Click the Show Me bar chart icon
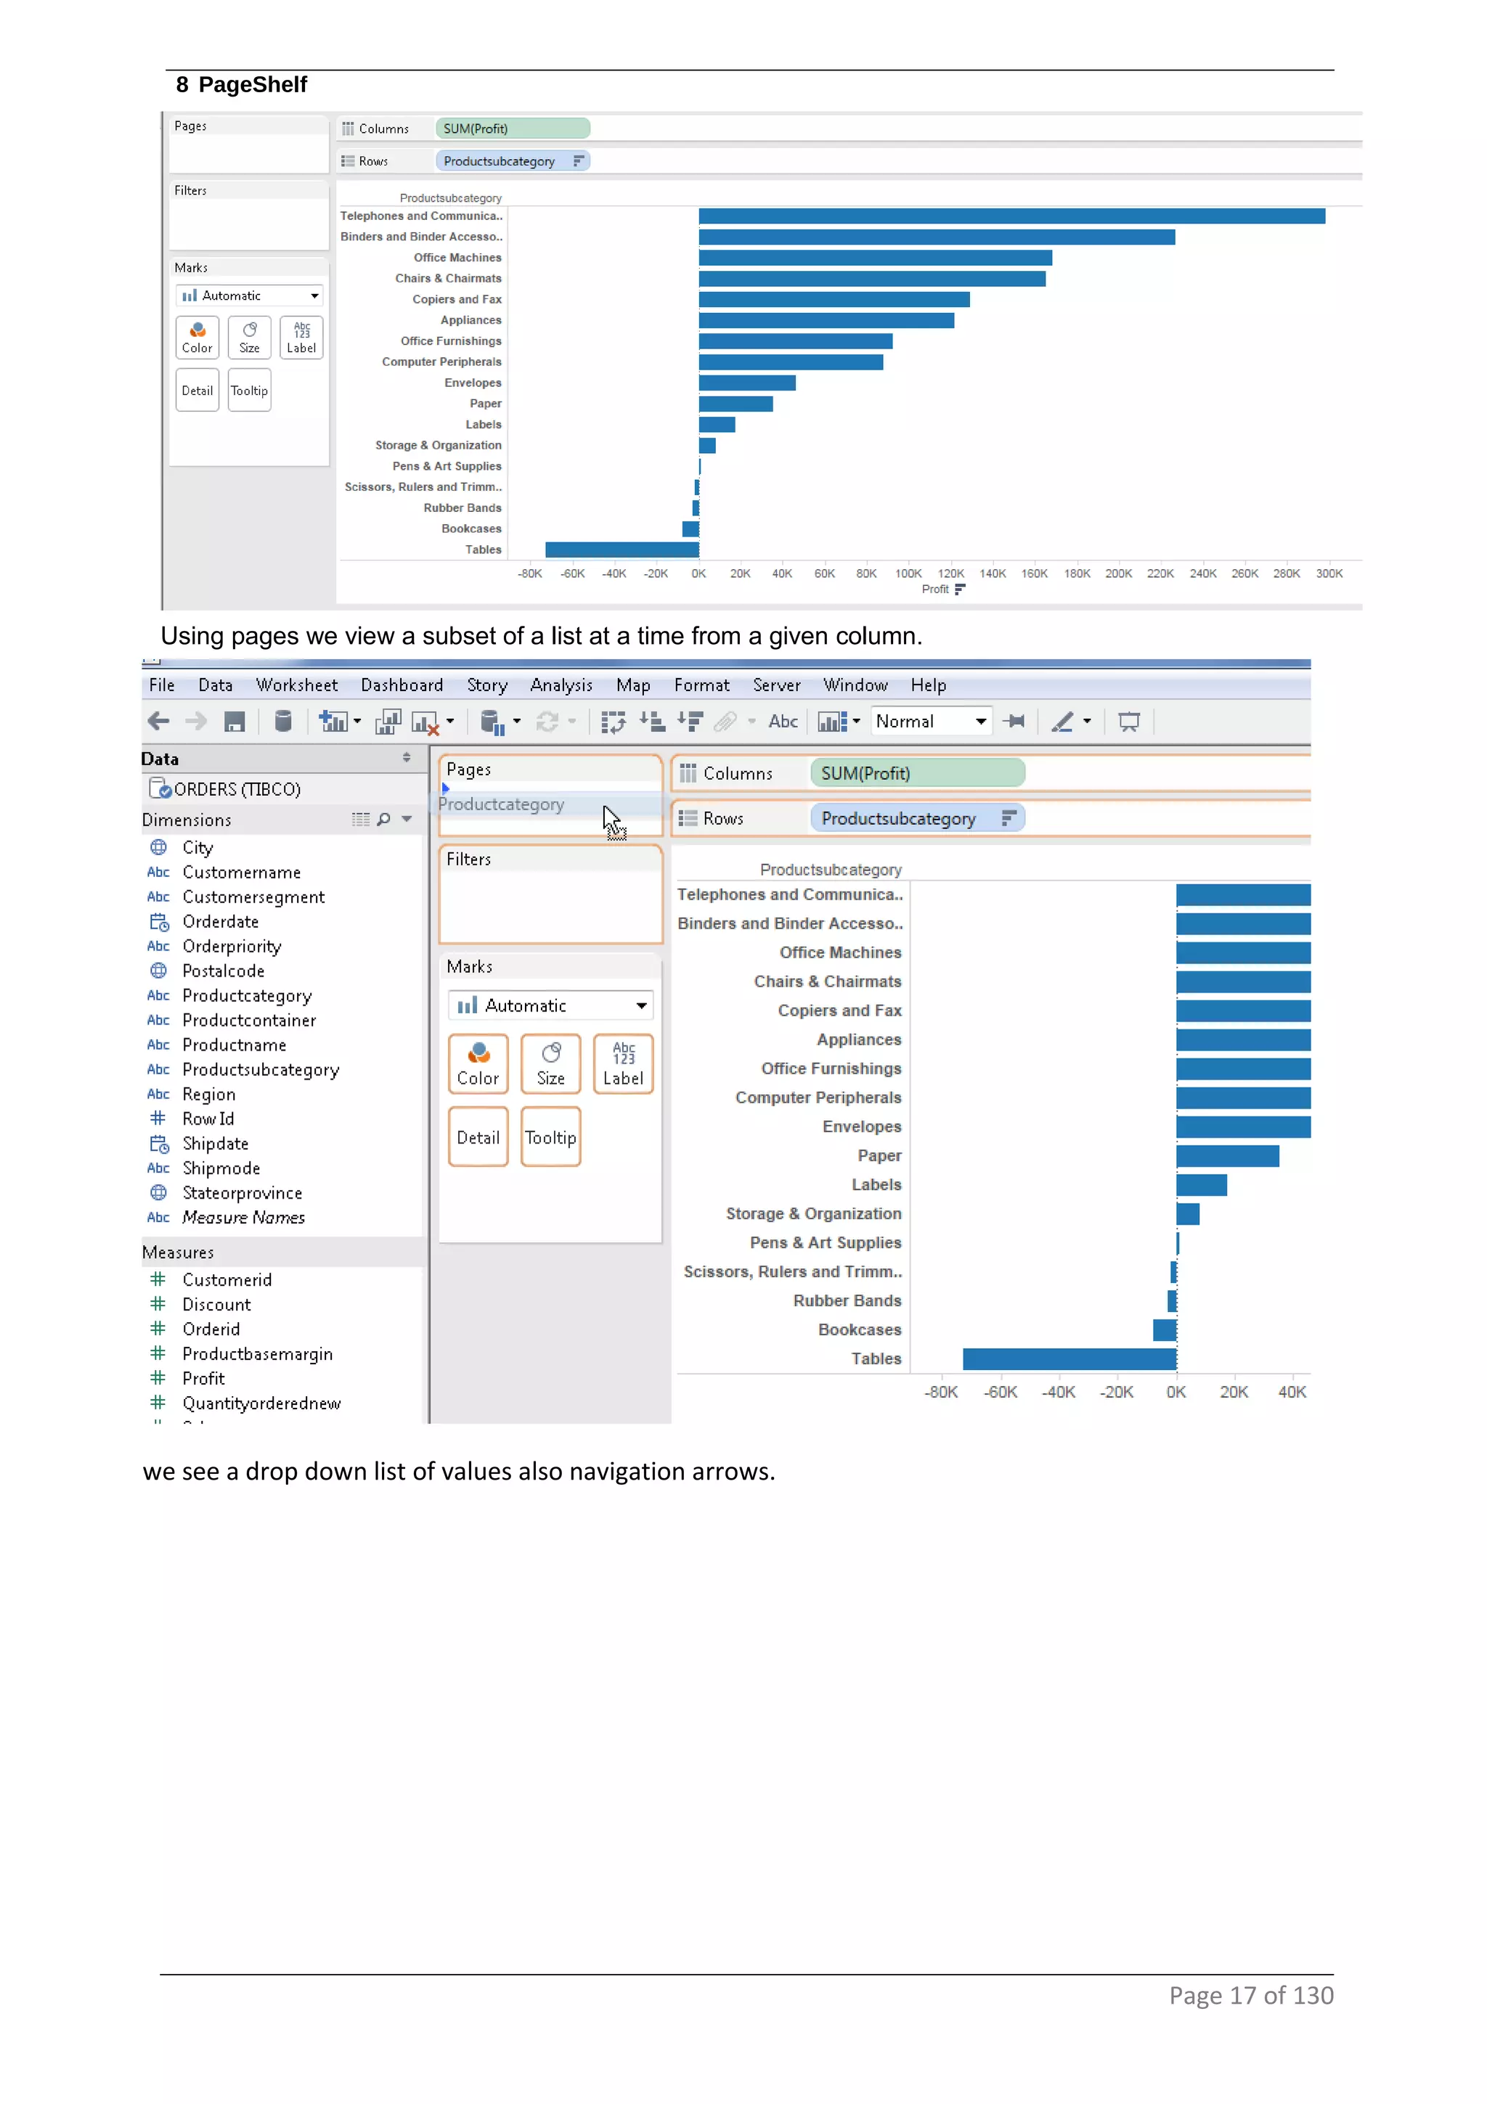The image size is (1487, 2104). click(833, 722)
